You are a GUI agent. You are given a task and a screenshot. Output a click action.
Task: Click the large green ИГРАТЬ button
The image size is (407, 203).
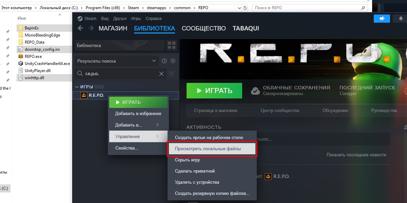(214, 91)
